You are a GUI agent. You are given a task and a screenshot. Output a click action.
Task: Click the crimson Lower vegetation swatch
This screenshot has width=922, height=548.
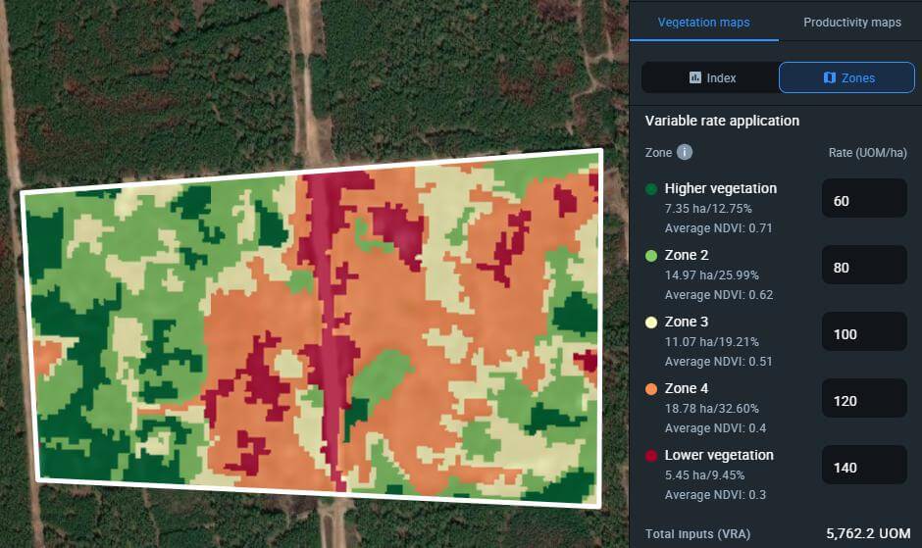click(651, 456)
